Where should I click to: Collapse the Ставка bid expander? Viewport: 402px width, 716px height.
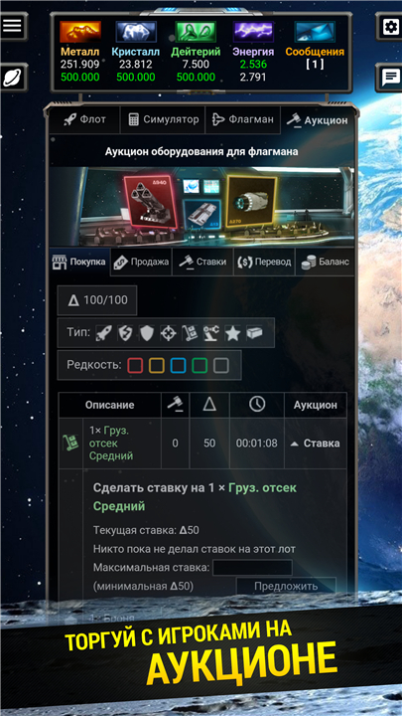click(316, 444)
